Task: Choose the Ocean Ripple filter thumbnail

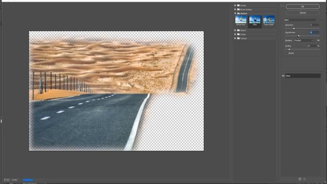Action: (269, 20)
